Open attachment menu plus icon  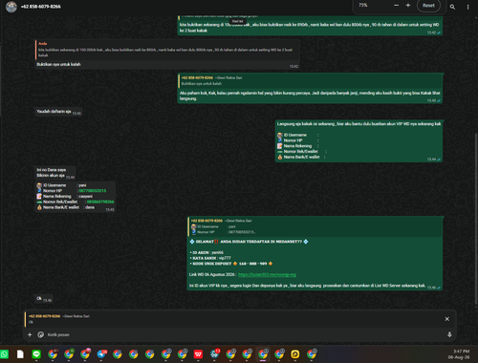30,334
